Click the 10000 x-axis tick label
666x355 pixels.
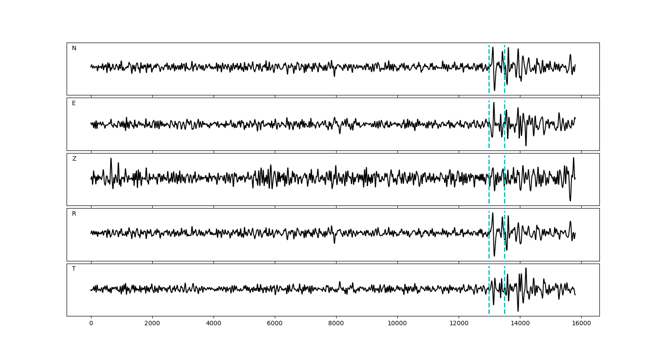click(397, 324)
